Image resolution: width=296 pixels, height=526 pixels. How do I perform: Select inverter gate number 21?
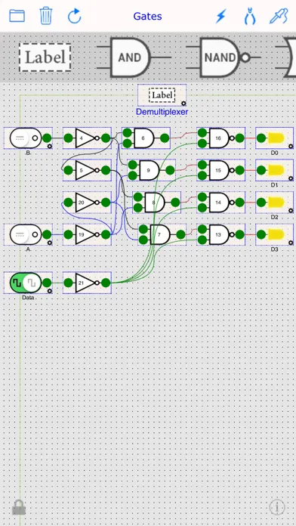point(87,283)
